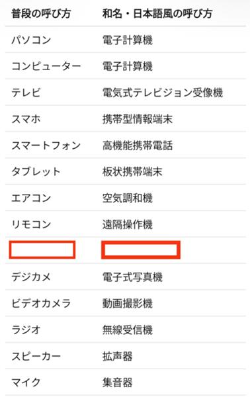Click the タブレット row label

[x=36, y=171]
